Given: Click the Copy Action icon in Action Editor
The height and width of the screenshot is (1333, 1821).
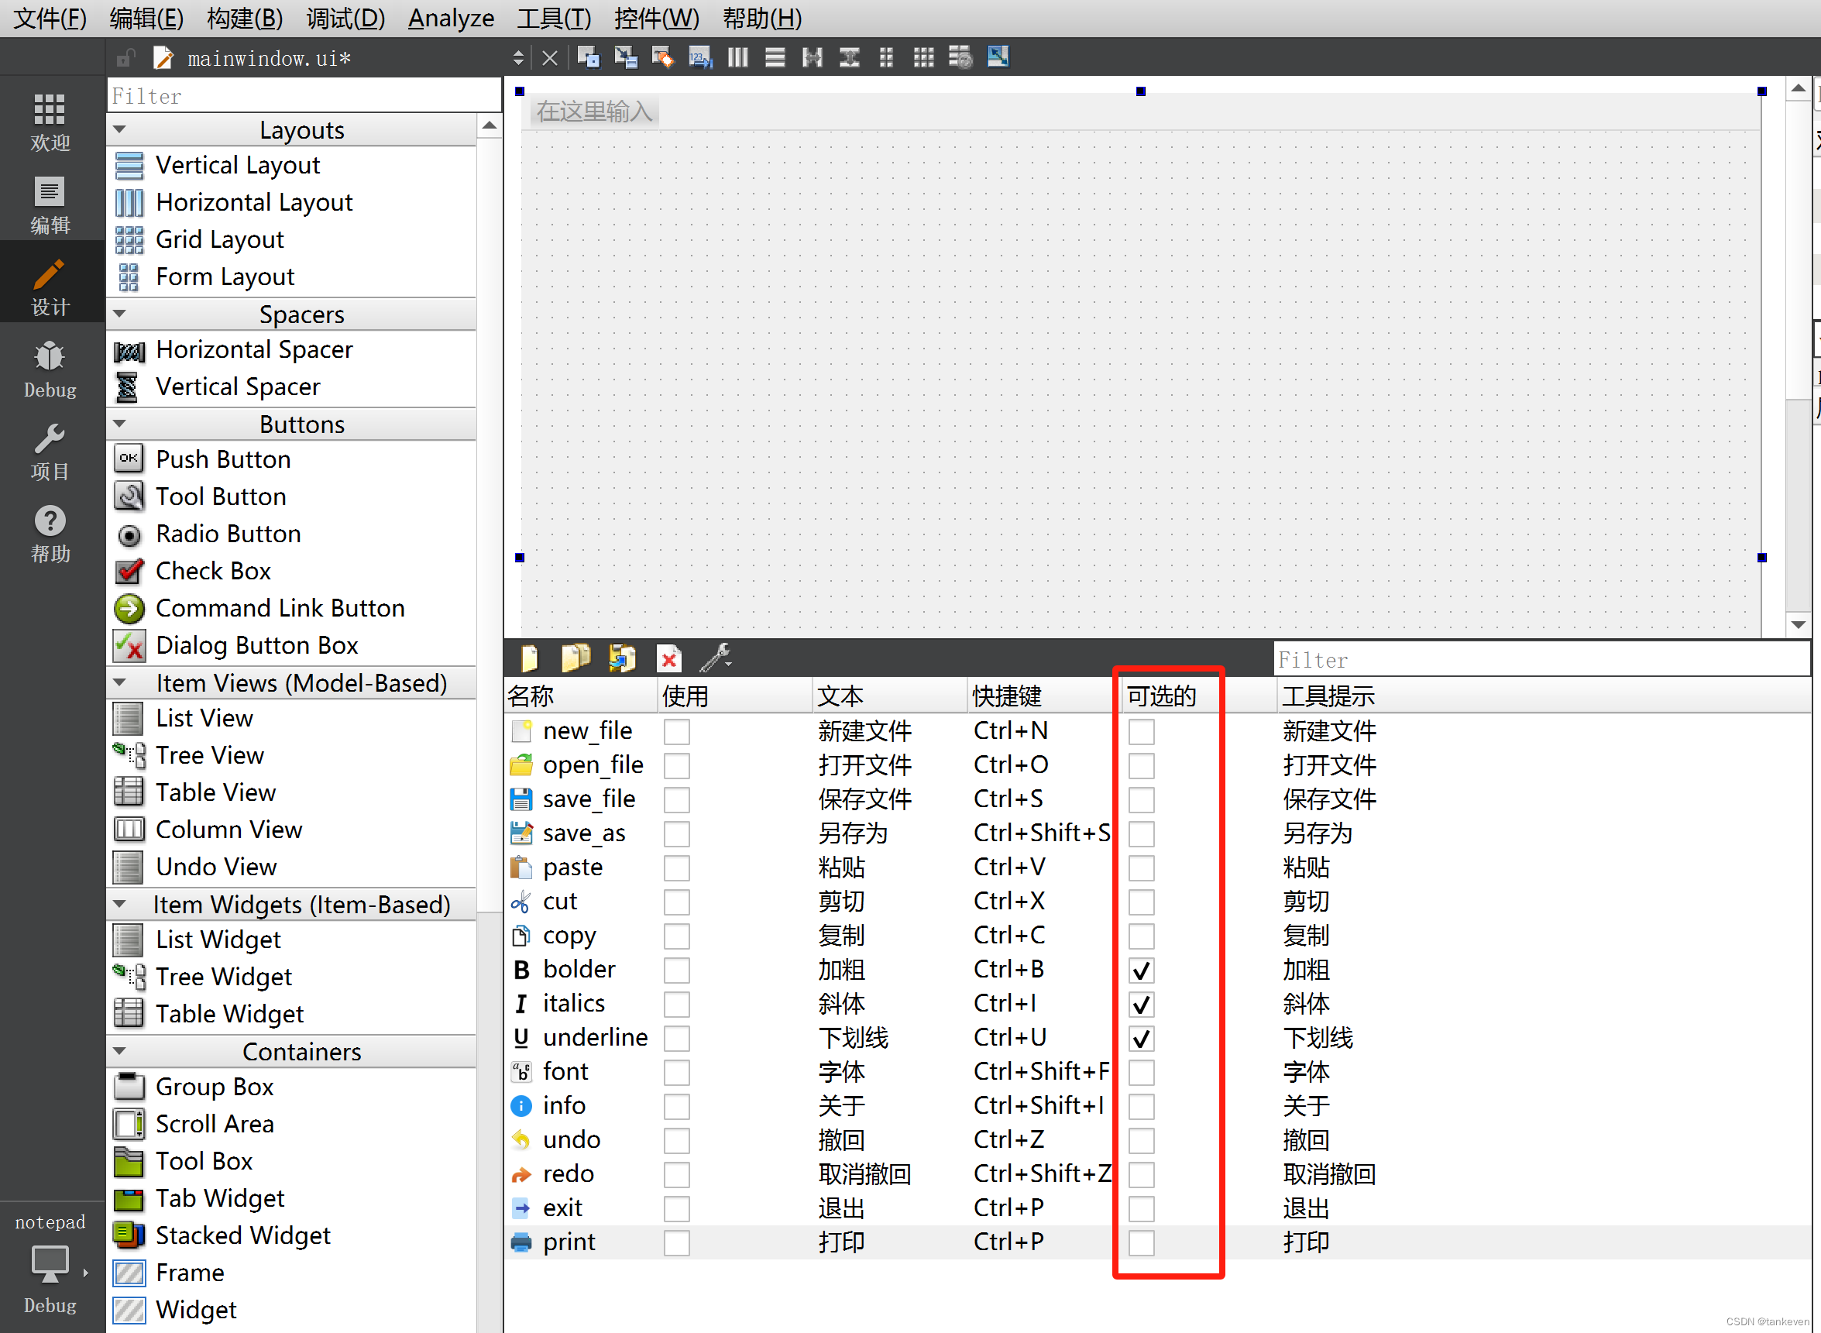Looking at the screenshot, I should click(x=576, y=658).
